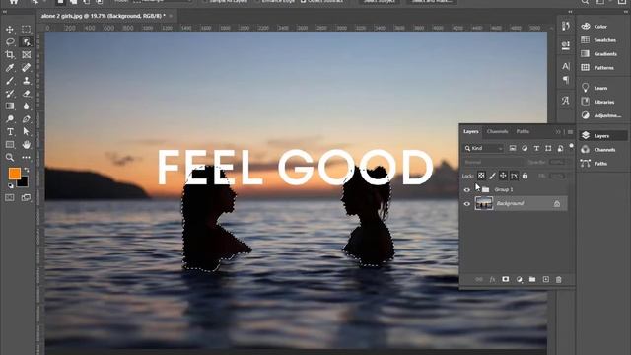Select the Frame tool
This screenshot has height=355, width=631.
tap(27, 55)
